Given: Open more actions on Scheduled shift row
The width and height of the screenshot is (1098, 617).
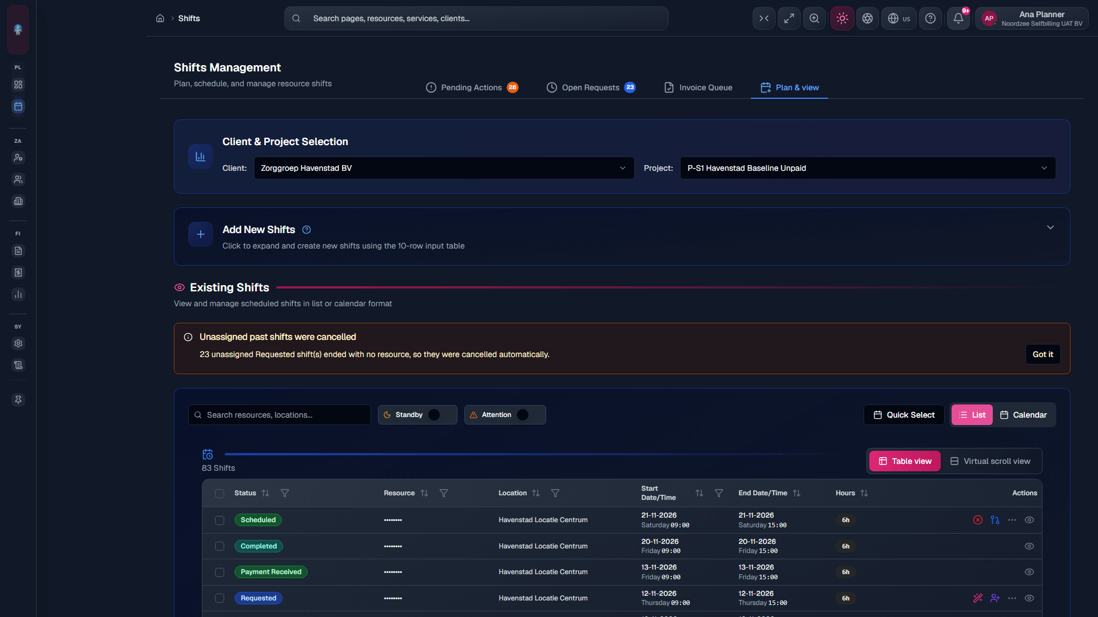Looking at the screenshot, I should pyautogui.click(x=1012, y=520).
